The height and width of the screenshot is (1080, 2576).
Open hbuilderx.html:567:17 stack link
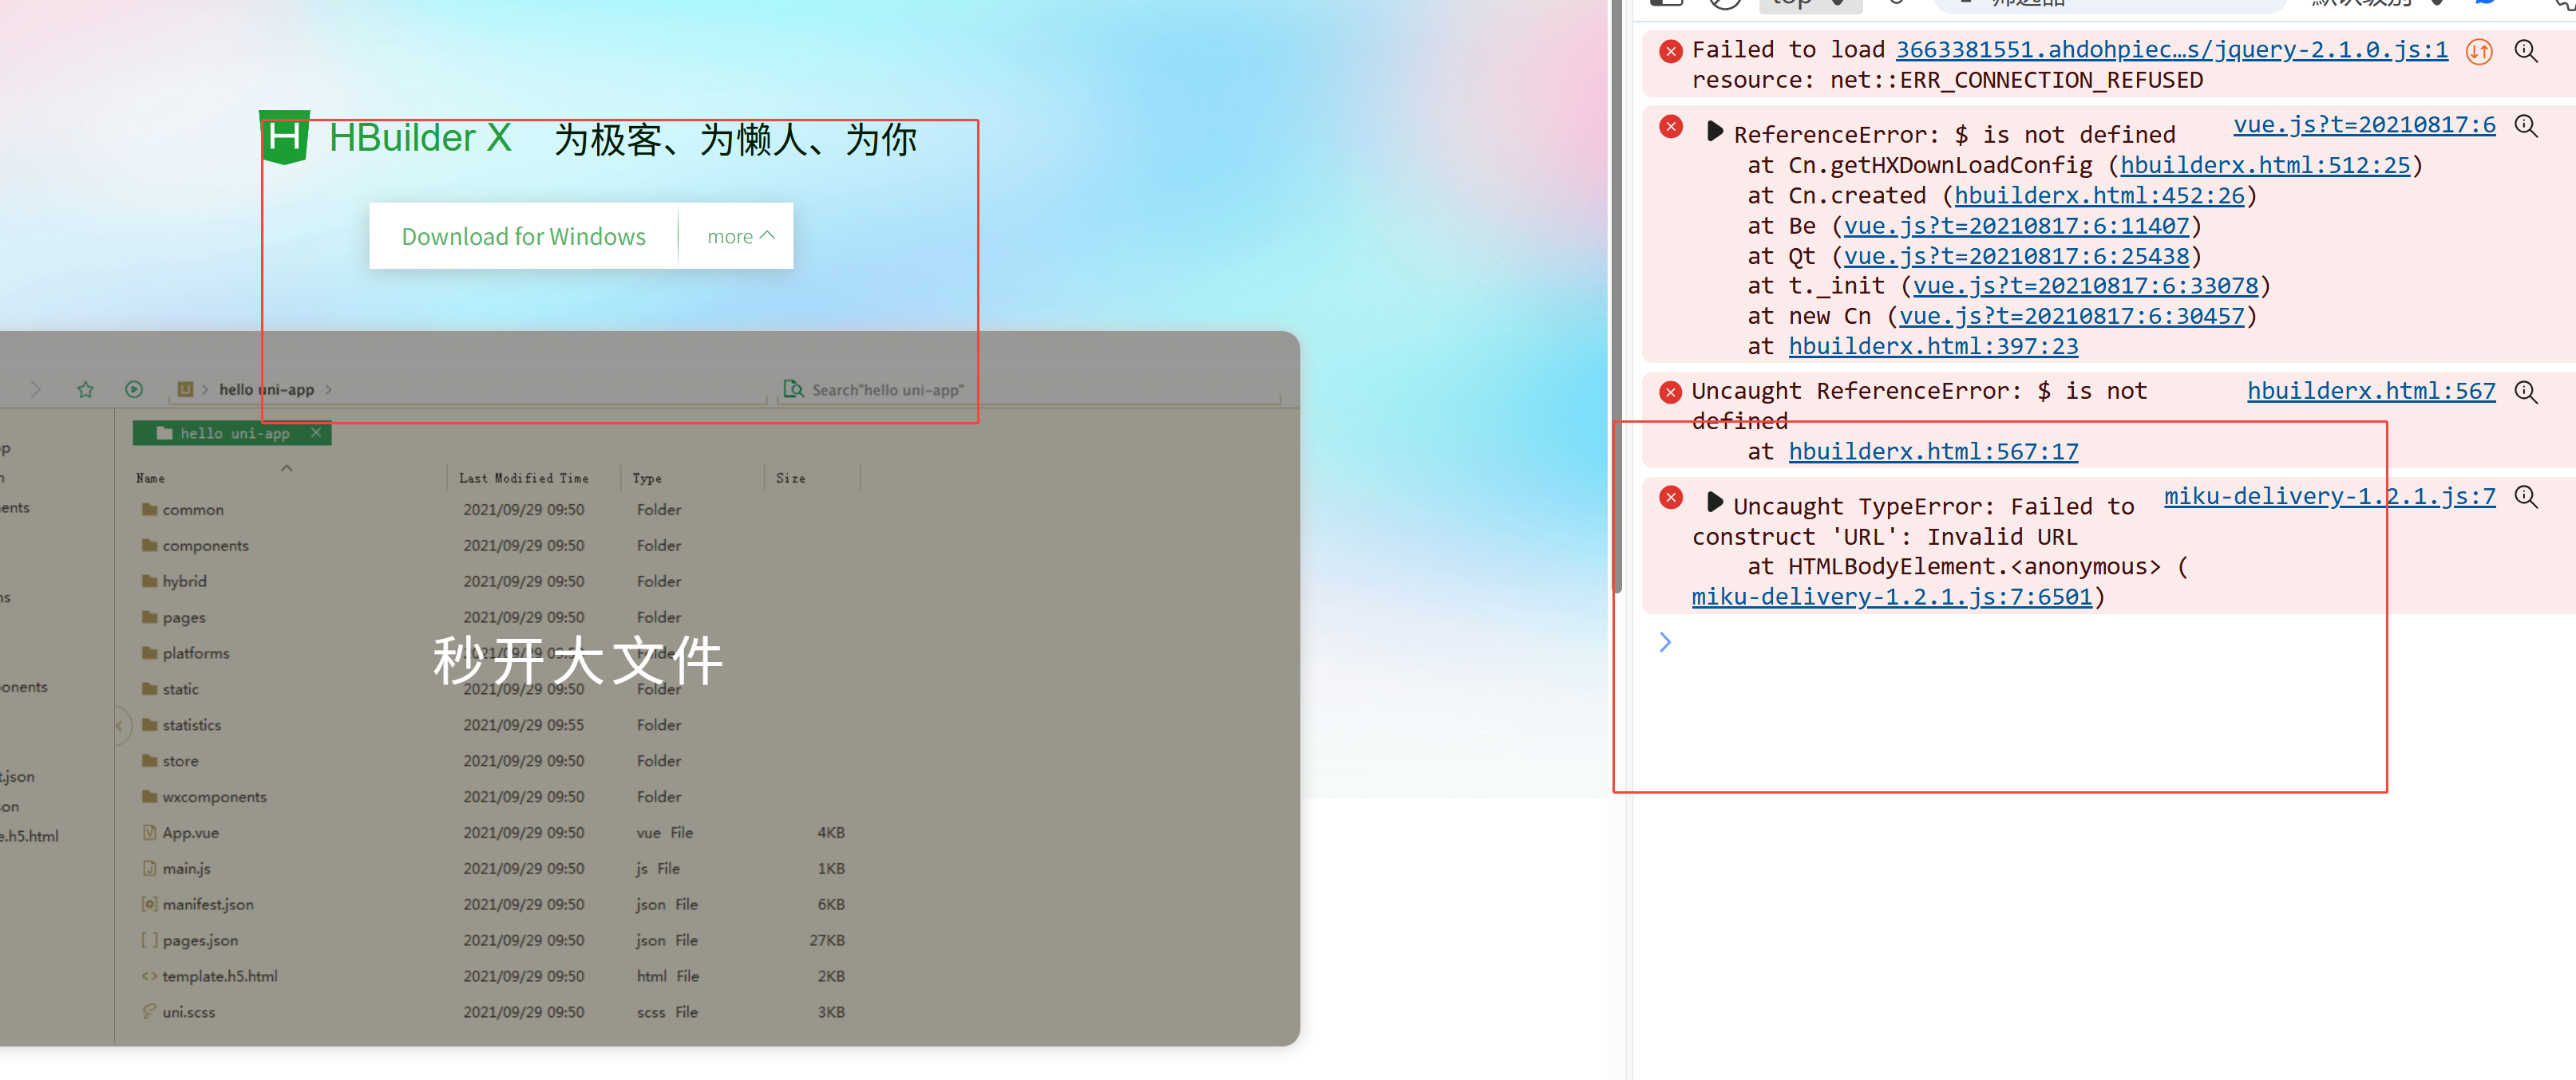pyautogui.click(x=1933, y=451)
